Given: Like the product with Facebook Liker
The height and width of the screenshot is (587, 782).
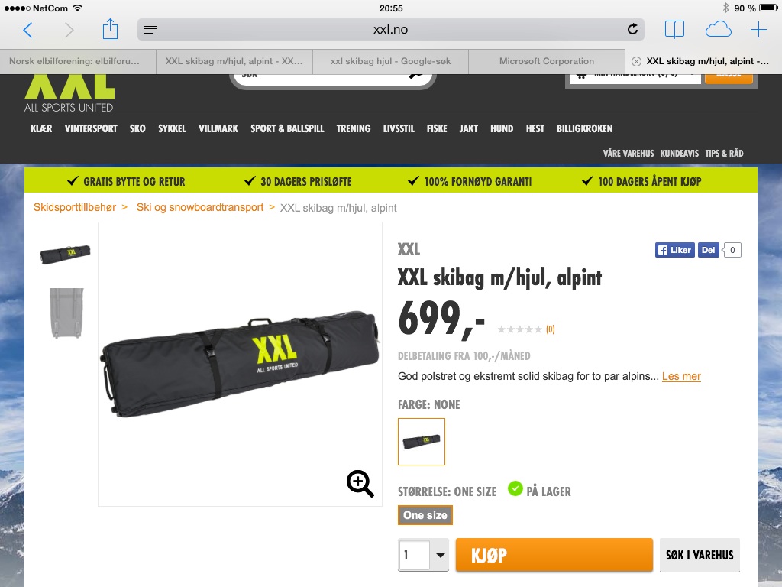Looking at the screenshot, I should pyautogui.click(x=675, y=250).
